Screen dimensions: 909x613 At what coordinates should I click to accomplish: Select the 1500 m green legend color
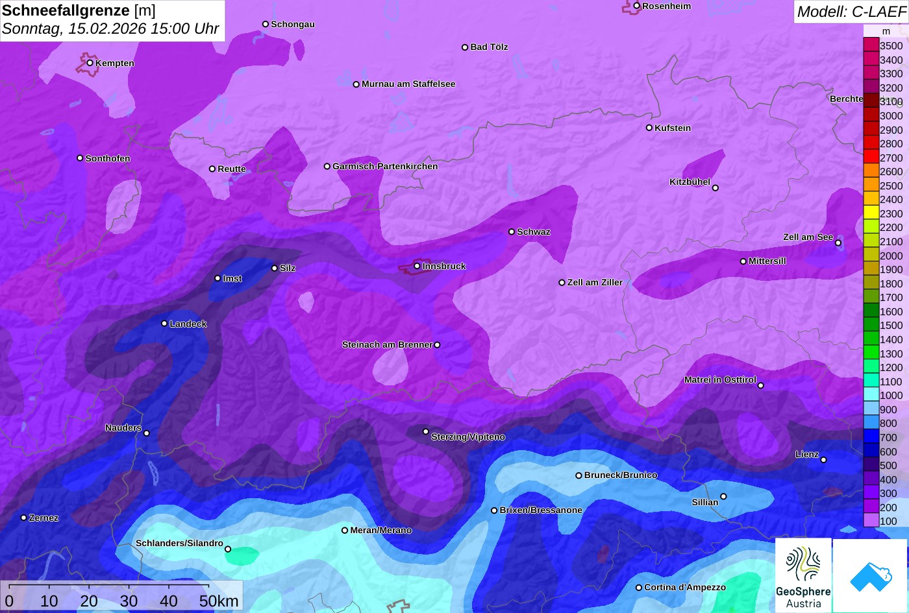click(871, 325)
